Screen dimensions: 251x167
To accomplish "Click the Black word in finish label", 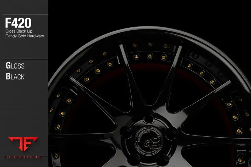I will (15, 76).
